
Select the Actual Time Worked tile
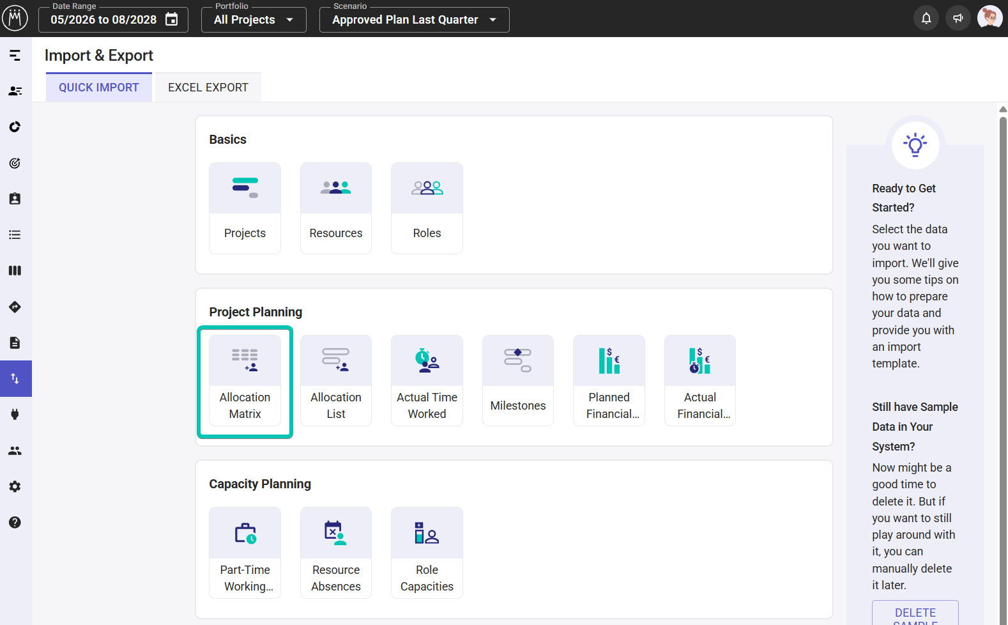click(x=427, y=381)
